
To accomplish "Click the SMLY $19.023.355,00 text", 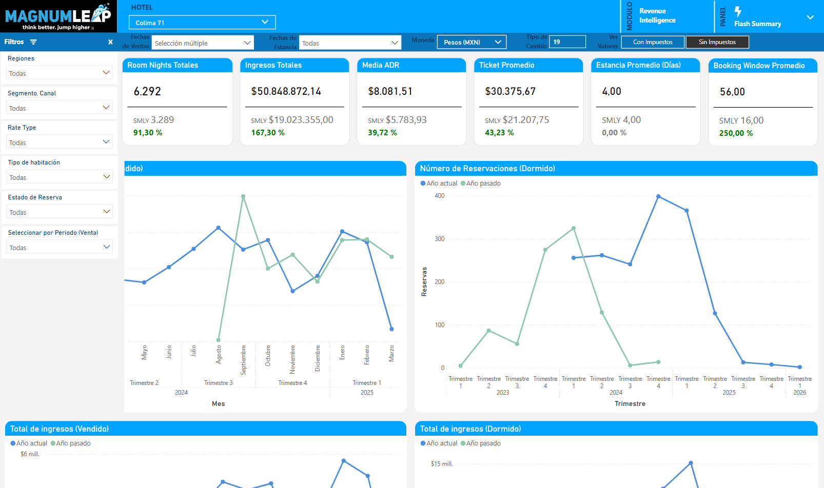I will point(292,119).
